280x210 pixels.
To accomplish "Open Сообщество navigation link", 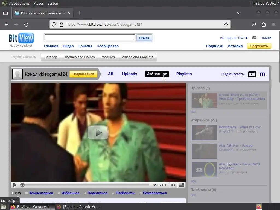I will (107, 46).
